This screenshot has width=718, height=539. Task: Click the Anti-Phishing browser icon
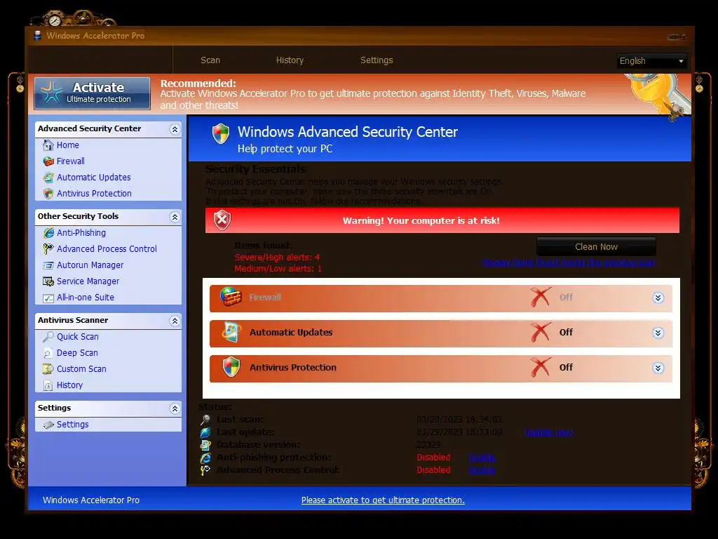click(48, 233)
